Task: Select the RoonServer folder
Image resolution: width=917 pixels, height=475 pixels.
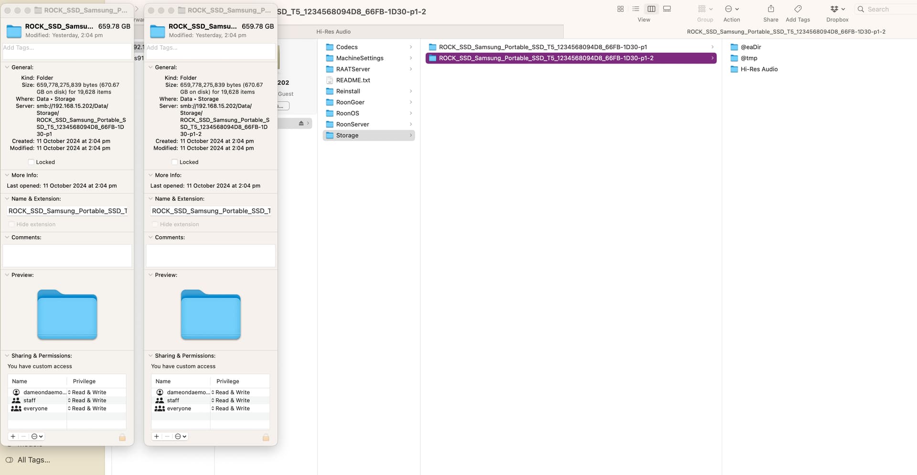Action: click(x=369, y=124)
